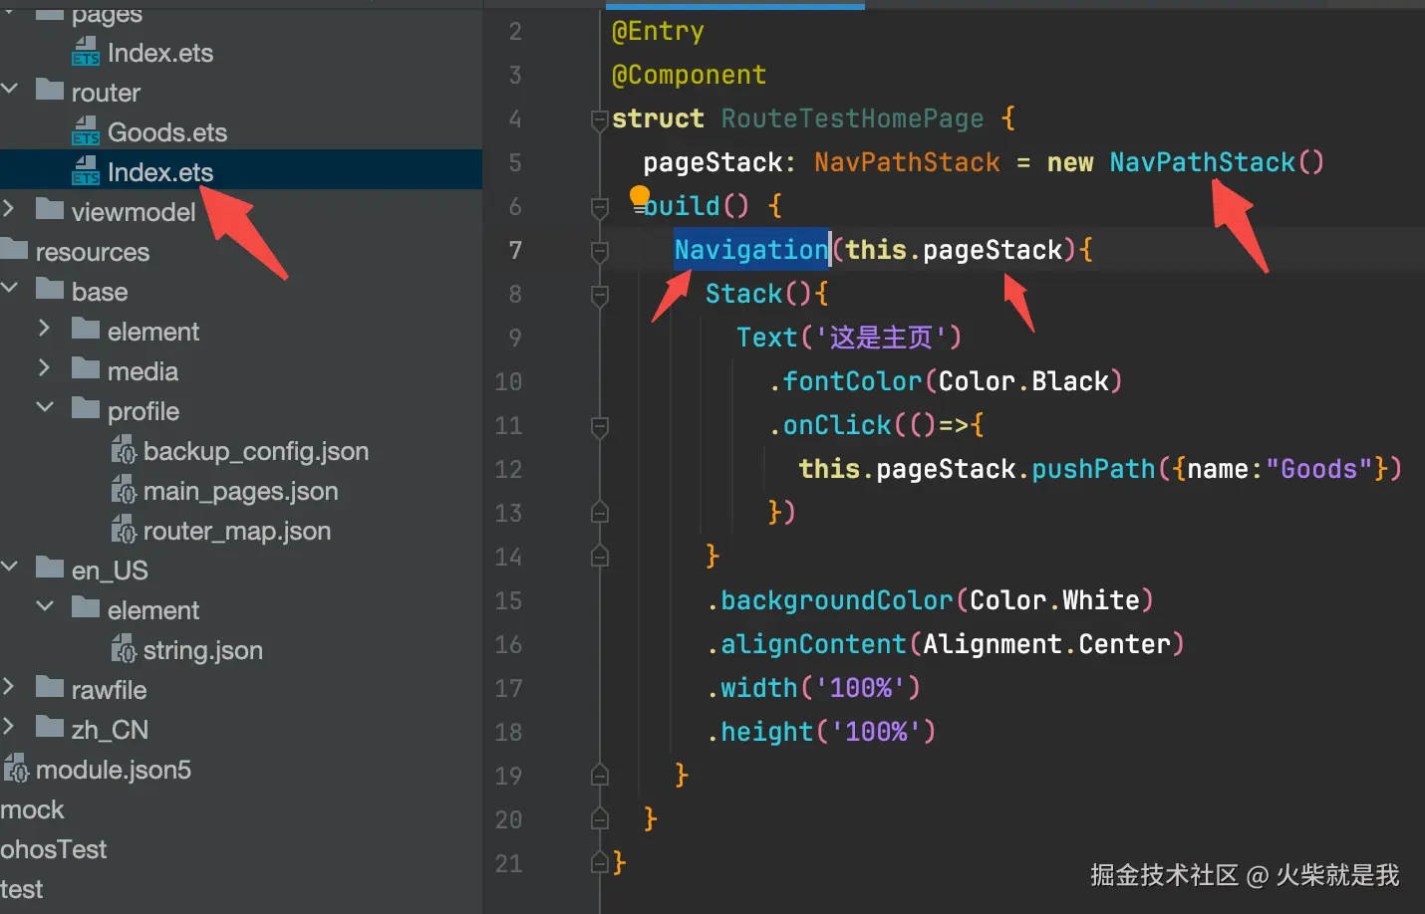The height and width of the screenshot is (914, 1425).
Task: Click the fold end marker at line 13
Action: pos(600,513)
